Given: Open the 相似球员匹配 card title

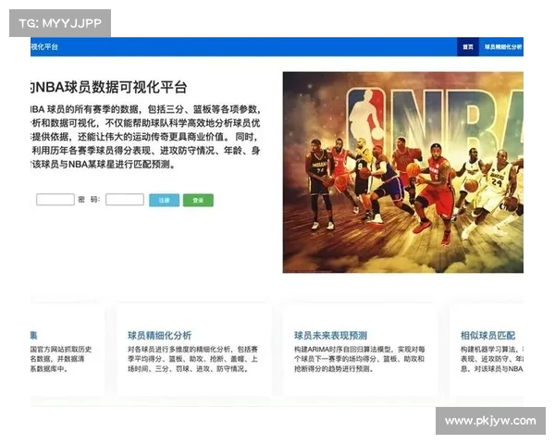Looking at the screenshot, I should point(487,335).
